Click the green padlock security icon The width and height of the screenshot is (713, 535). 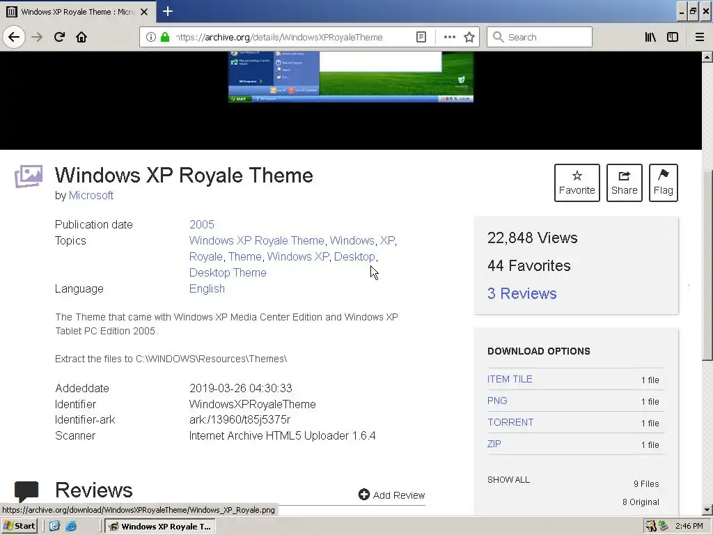[x=165, y=37]
